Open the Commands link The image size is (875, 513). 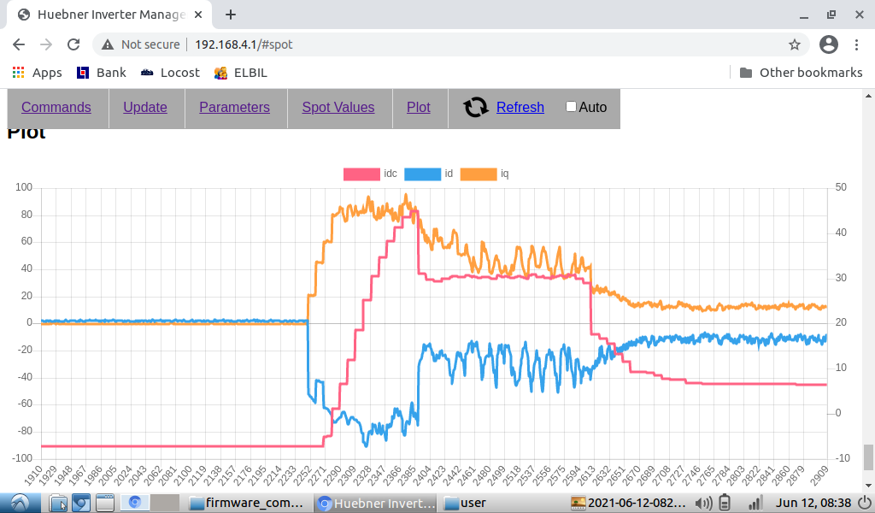[x=56, y=107]
